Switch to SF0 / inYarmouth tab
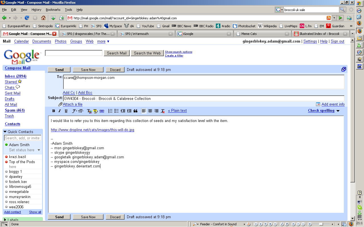Viewport: 364px width, 227px height. coord(145,34)
